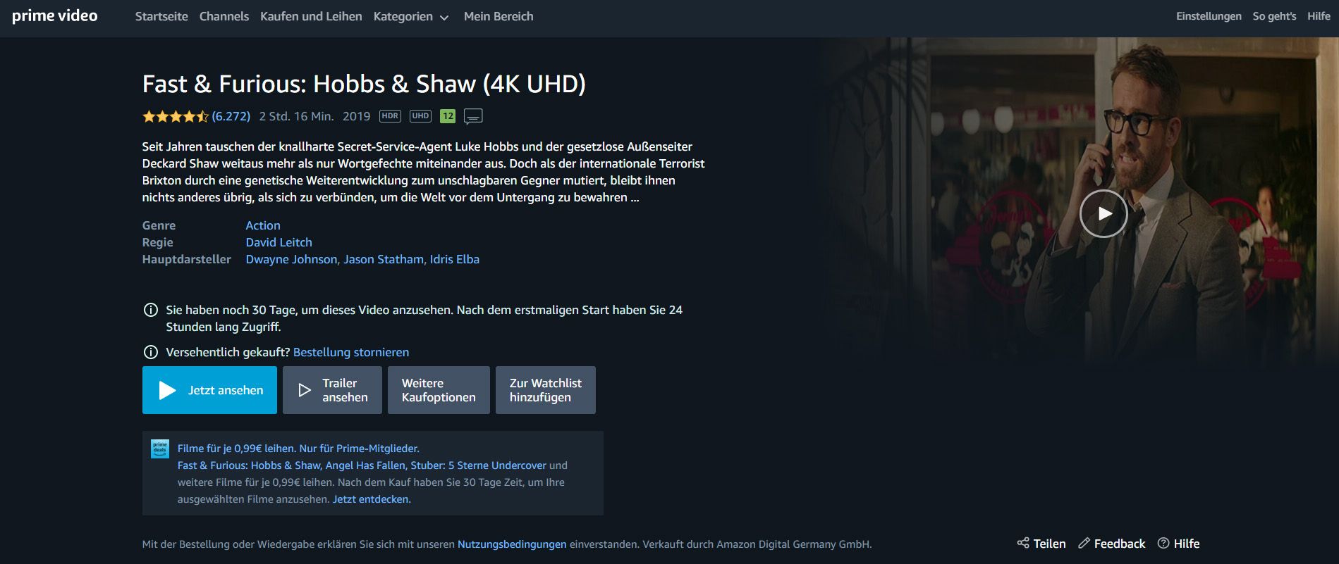Expand the Kategorien dropdown
The width and height of the screenshot is (1339, 564).
click(x=411, y=16)
